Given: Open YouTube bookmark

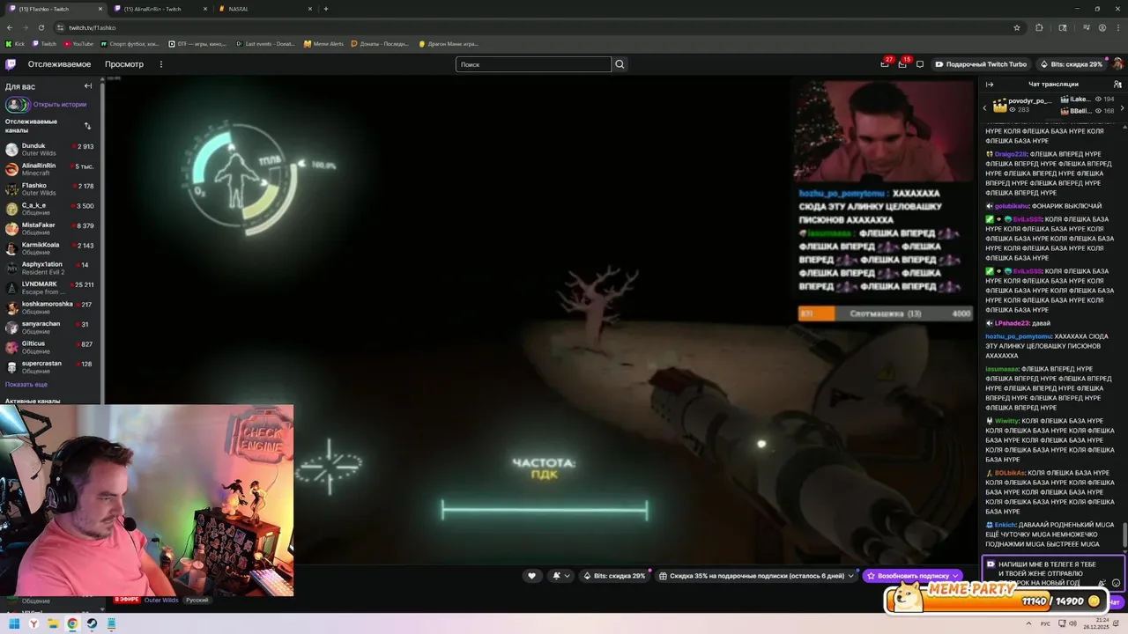Looking at the screenshot, I should coord(78,43).
